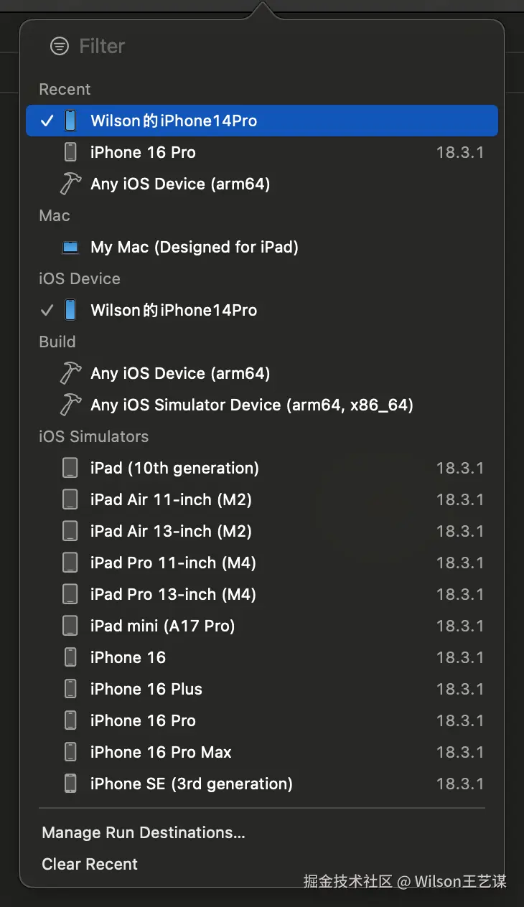Toggle checkmark beside Wilson的iPhone14Pro under iOS Device
Viewport: 524px width, 907px height.
47,310
